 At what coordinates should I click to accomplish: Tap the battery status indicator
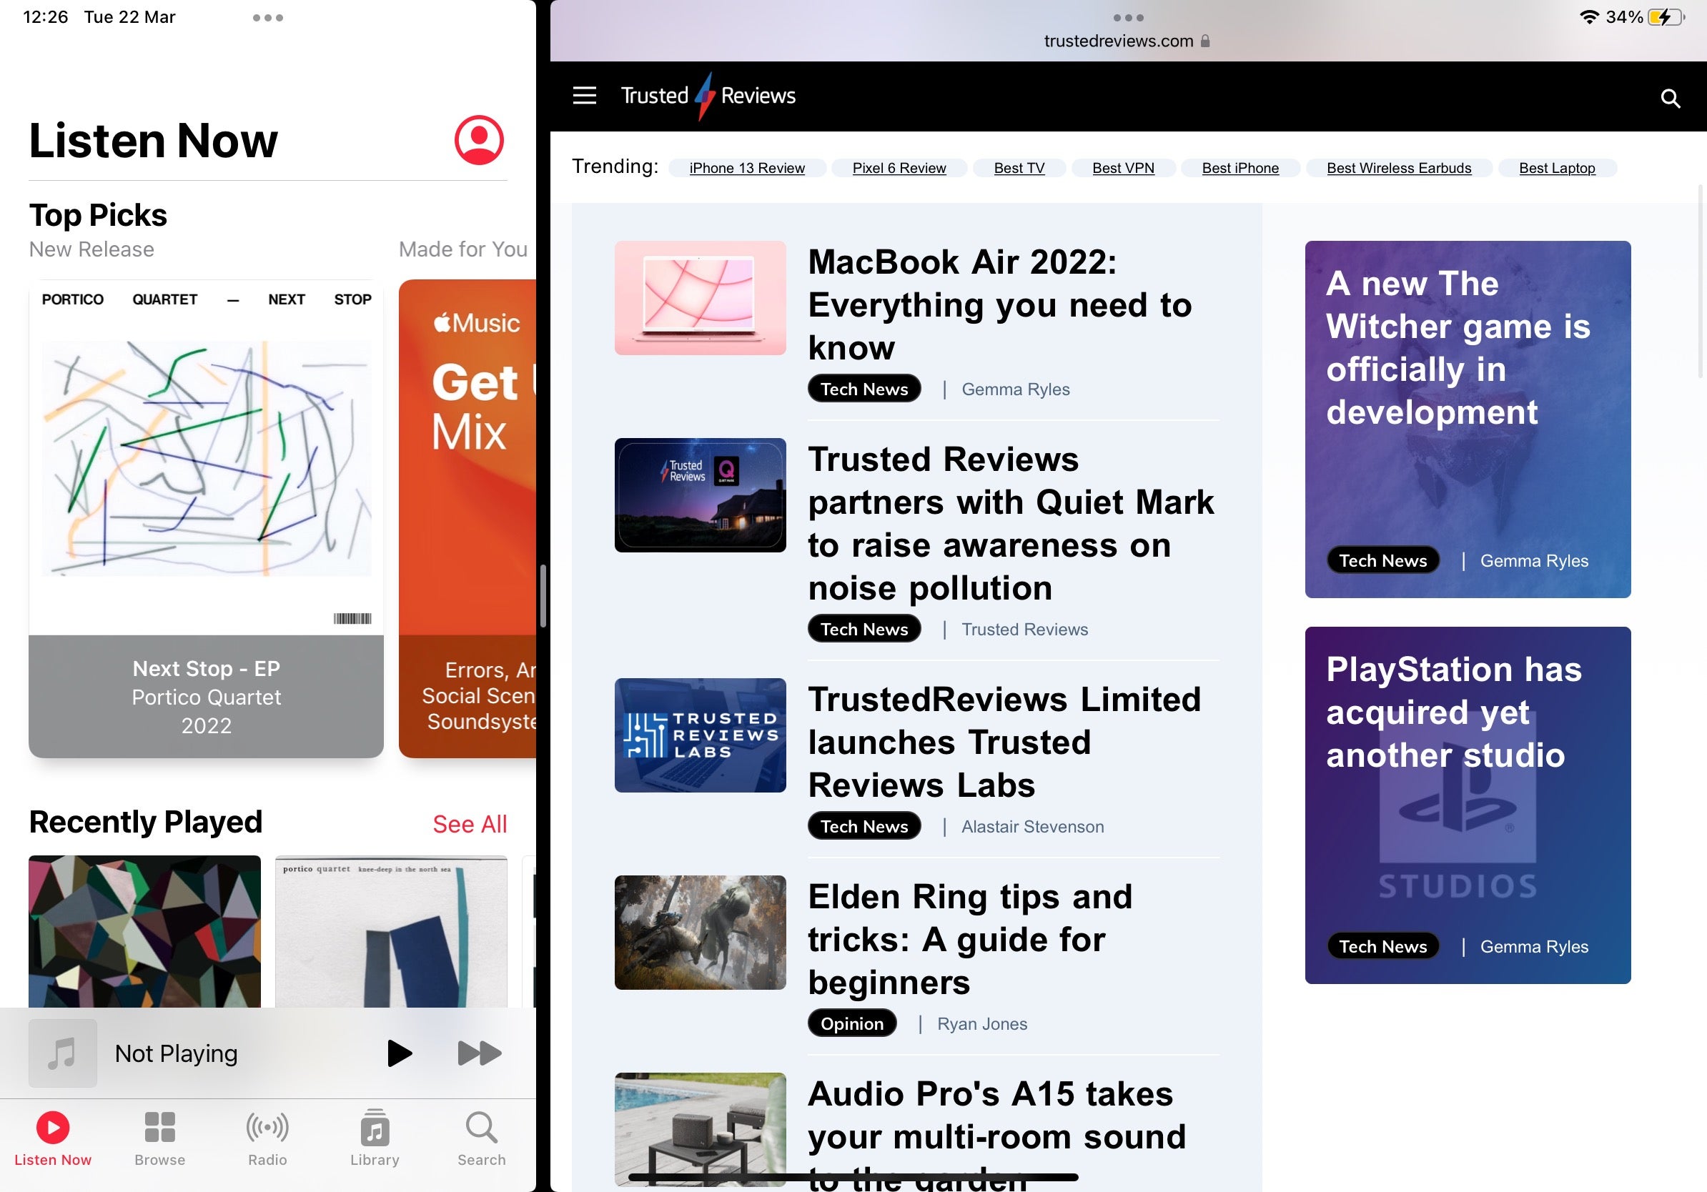(1666, 17)
